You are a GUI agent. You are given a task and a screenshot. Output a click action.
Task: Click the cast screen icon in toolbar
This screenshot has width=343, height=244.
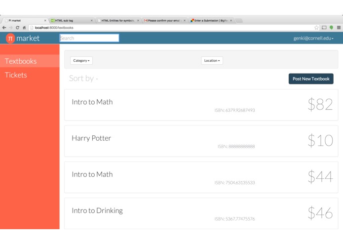coord(324,28)
